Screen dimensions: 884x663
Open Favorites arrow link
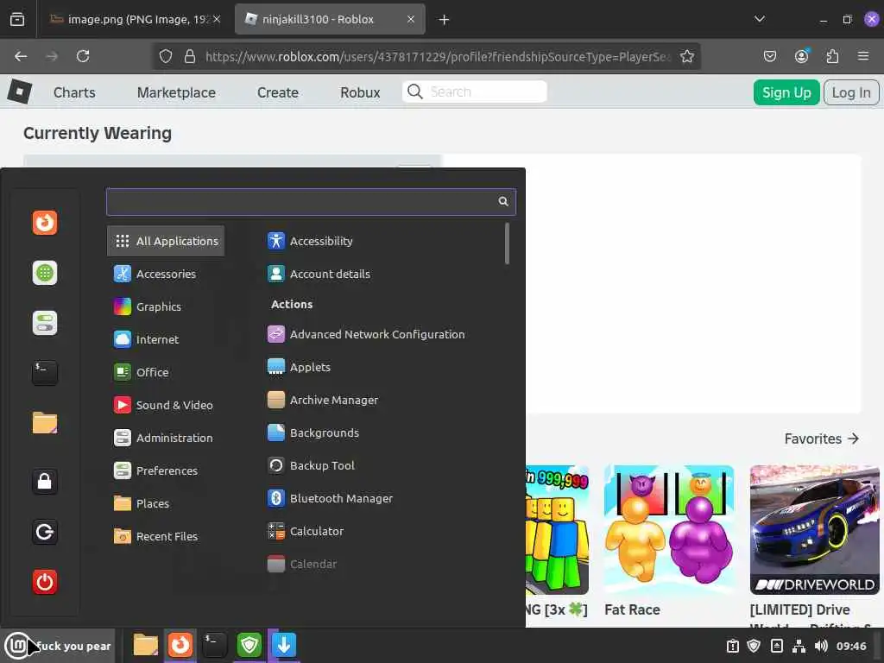821,439
